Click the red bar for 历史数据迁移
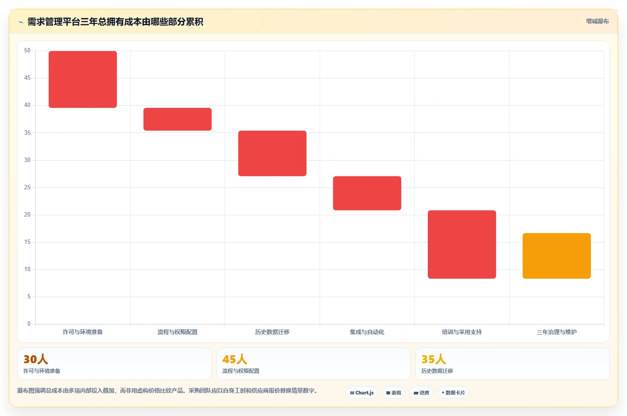Screen dimensions: 627x416 (272, 153)
